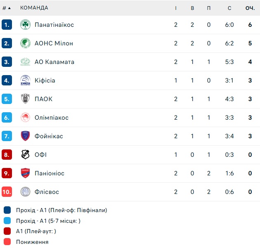
Task: Sort standings by the ОЧ. points column
Action: pos(250,8)
